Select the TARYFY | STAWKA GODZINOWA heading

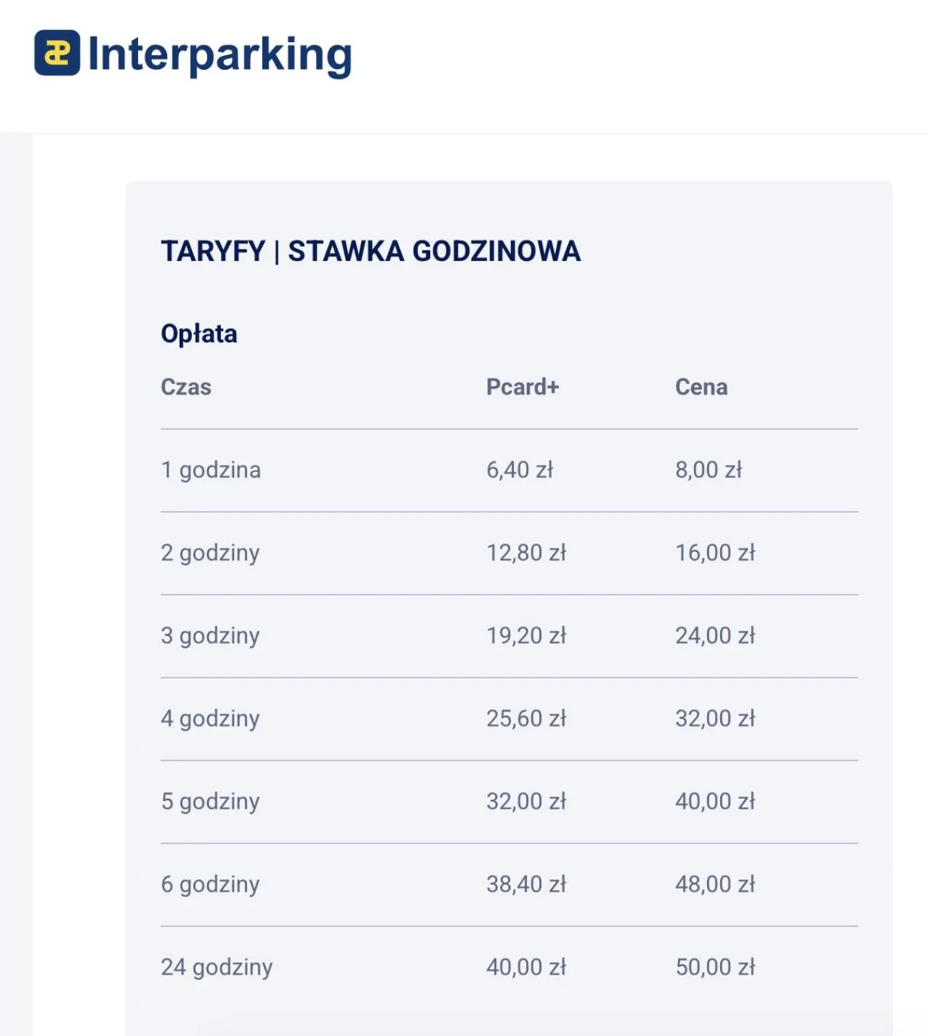pyautogui.click(x=371, y=252)
